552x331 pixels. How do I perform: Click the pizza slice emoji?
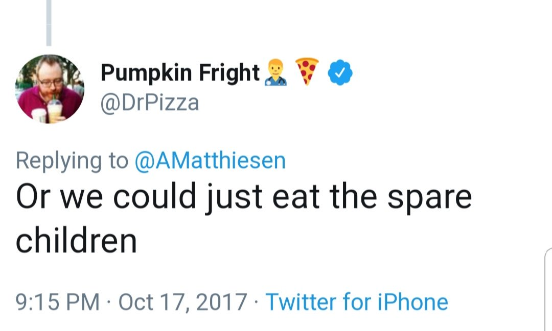point(307,71)
